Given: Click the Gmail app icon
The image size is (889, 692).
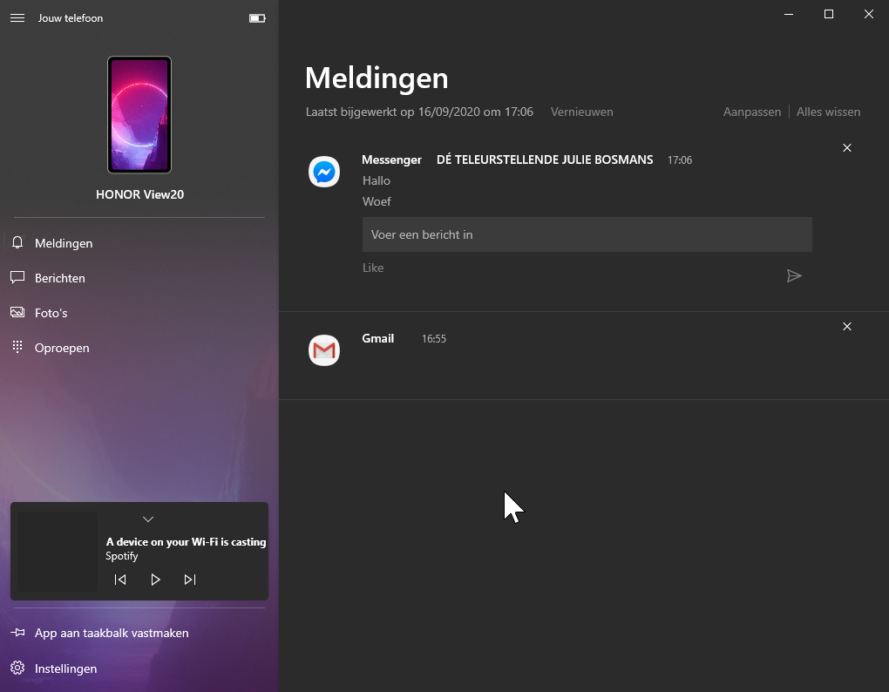Looking at the screenshot, I should pyautogui.click(x=324, y=350).
